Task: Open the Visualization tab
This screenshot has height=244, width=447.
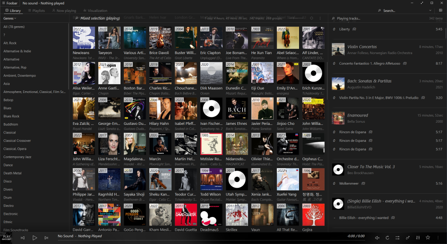Action: [95, 10]
